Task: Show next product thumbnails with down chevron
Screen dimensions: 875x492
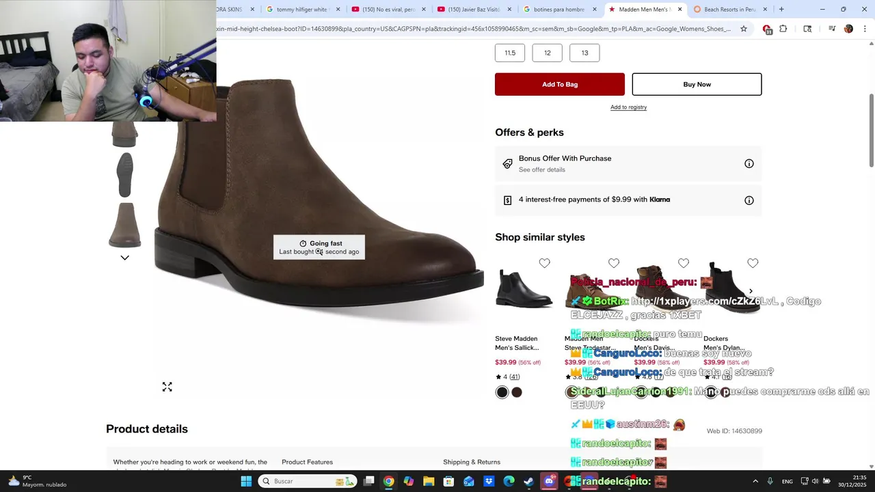Action: click(x=124, y=258)
